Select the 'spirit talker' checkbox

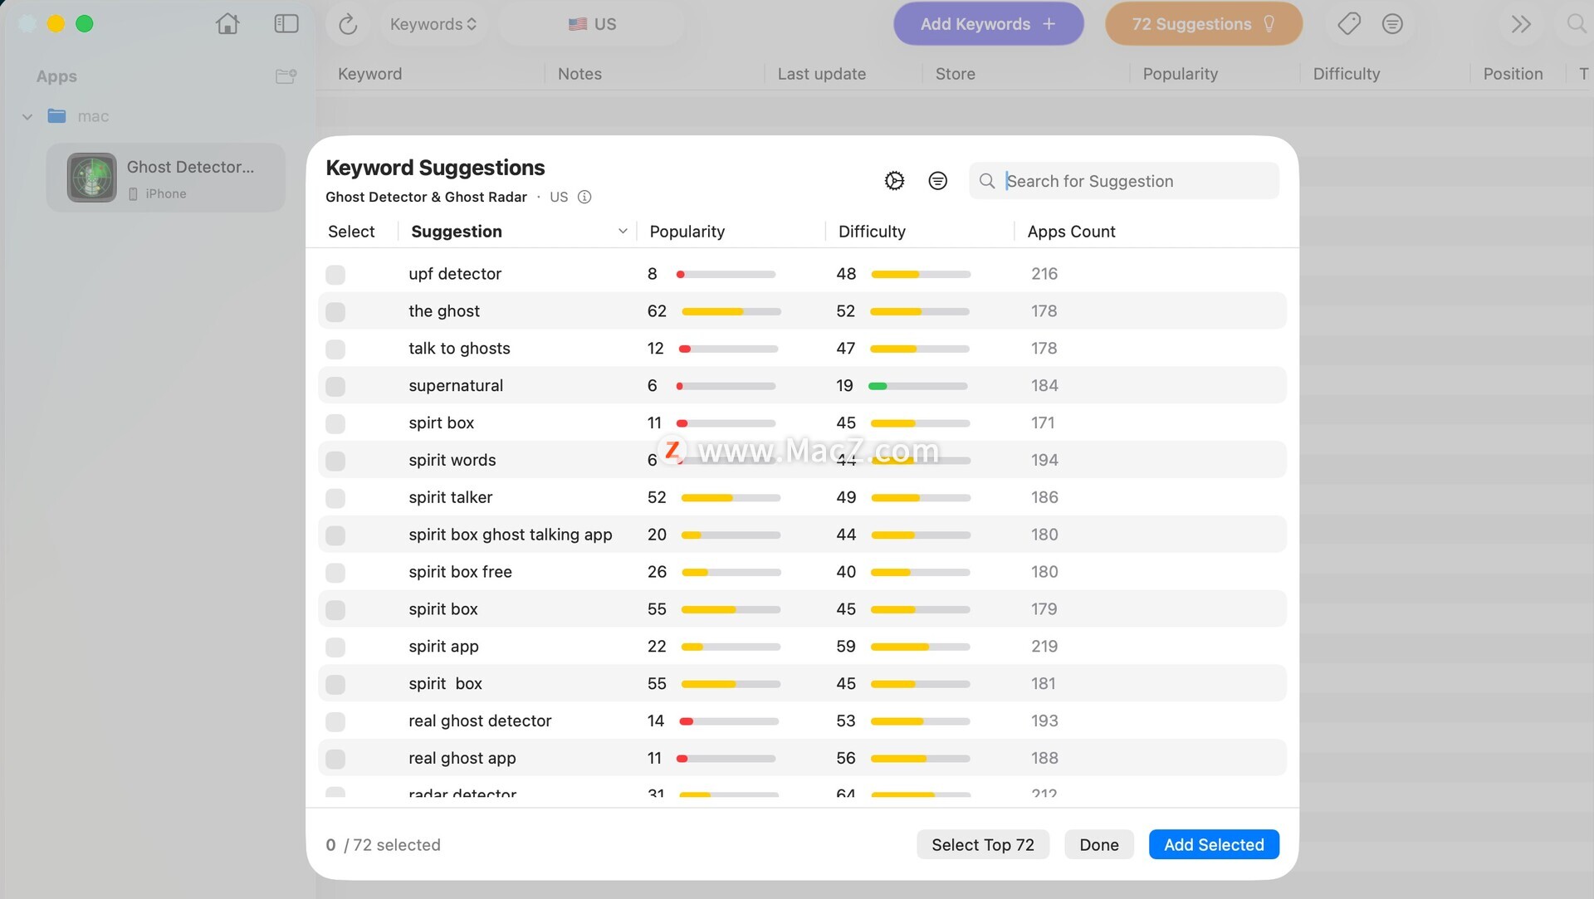coord(335,498)
